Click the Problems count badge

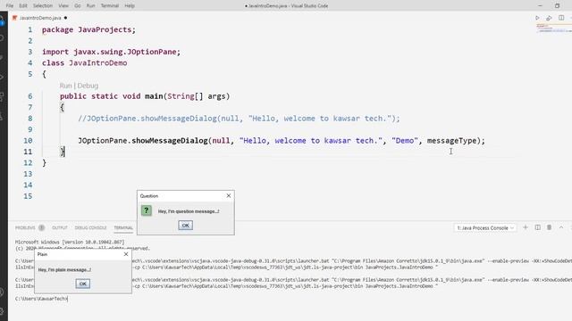pos(42,227)
